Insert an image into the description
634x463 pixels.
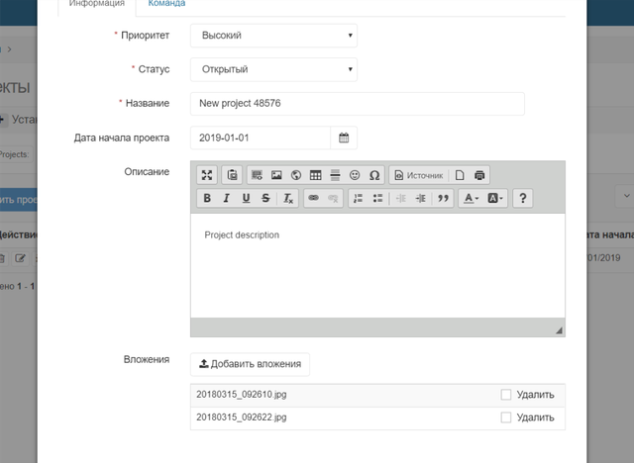coord(276,175)
